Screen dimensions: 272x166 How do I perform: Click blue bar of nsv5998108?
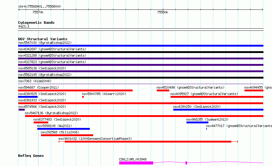pyautogui.click(x=64, y=129)
